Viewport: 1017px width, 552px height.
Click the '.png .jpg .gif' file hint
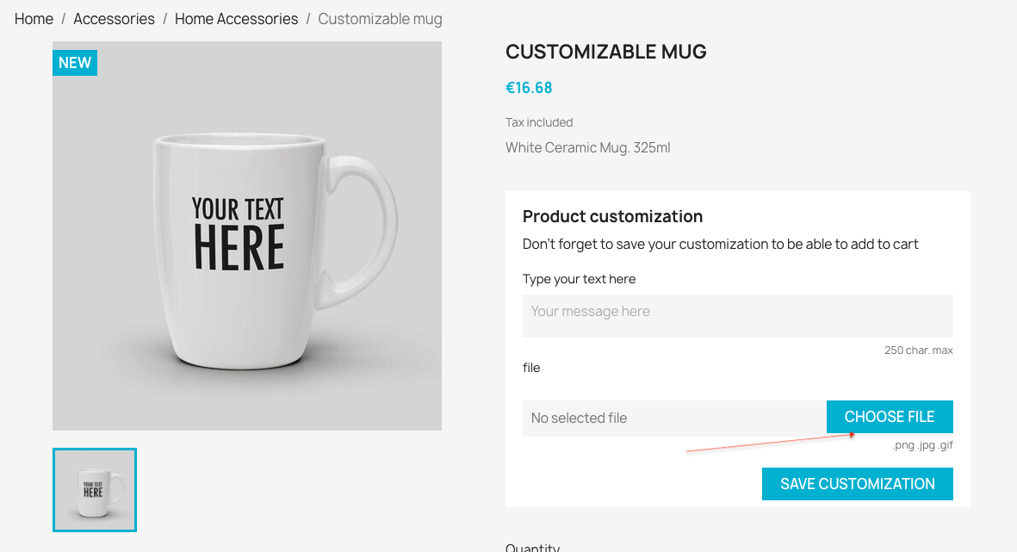point(923,445)
